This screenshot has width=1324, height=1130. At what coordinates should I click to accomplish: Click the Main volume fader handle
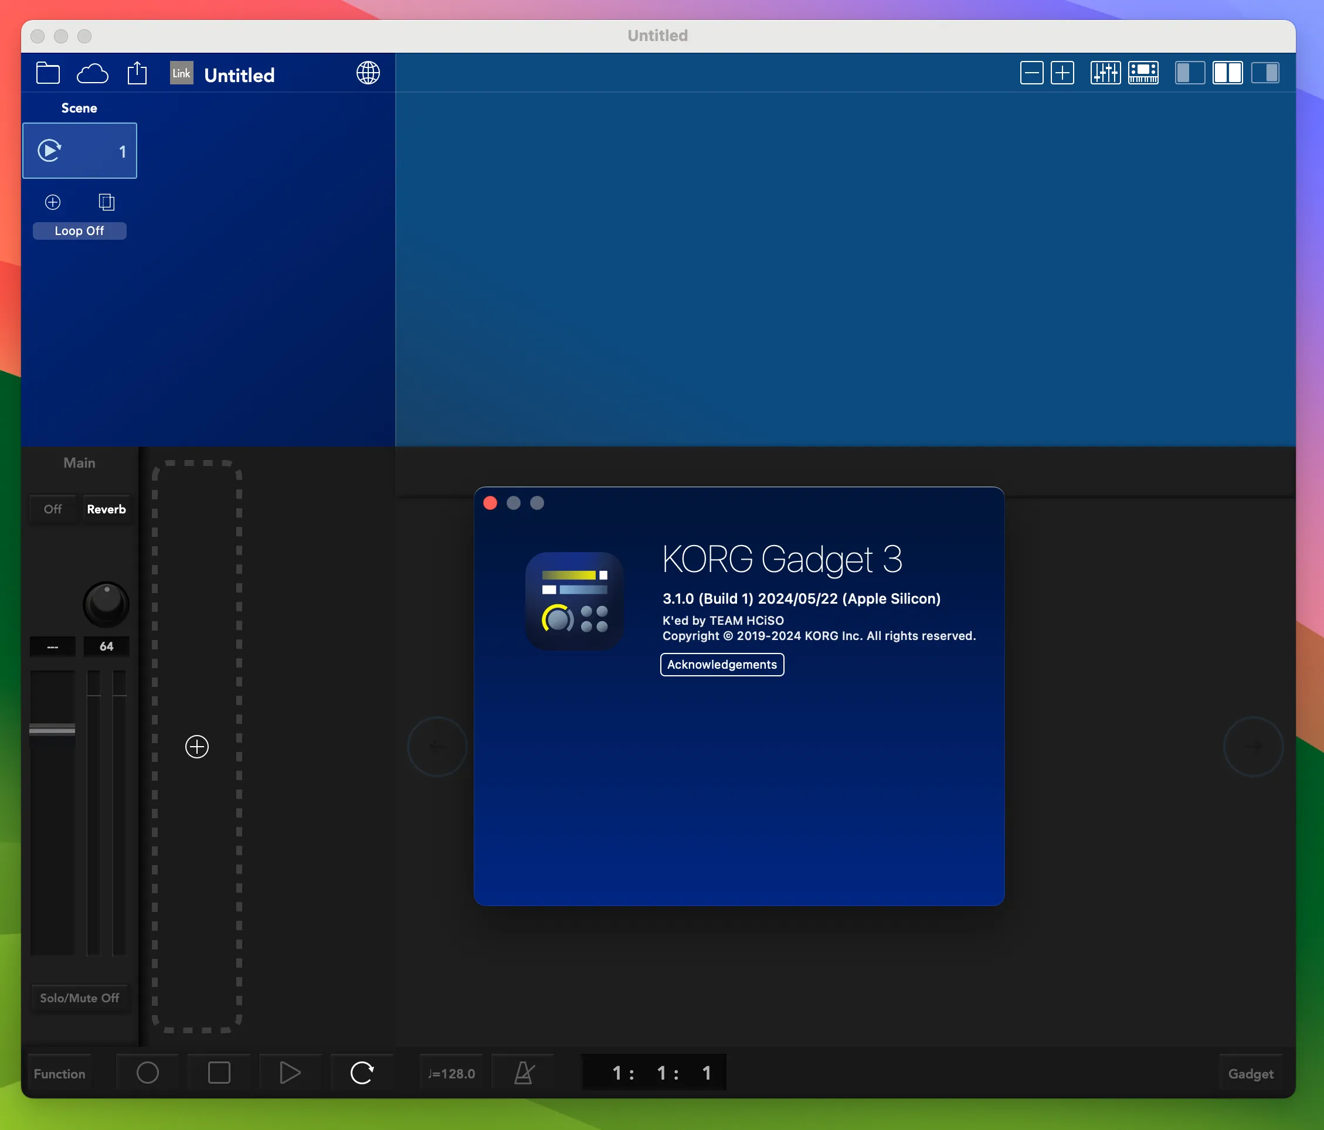[52, 730]
